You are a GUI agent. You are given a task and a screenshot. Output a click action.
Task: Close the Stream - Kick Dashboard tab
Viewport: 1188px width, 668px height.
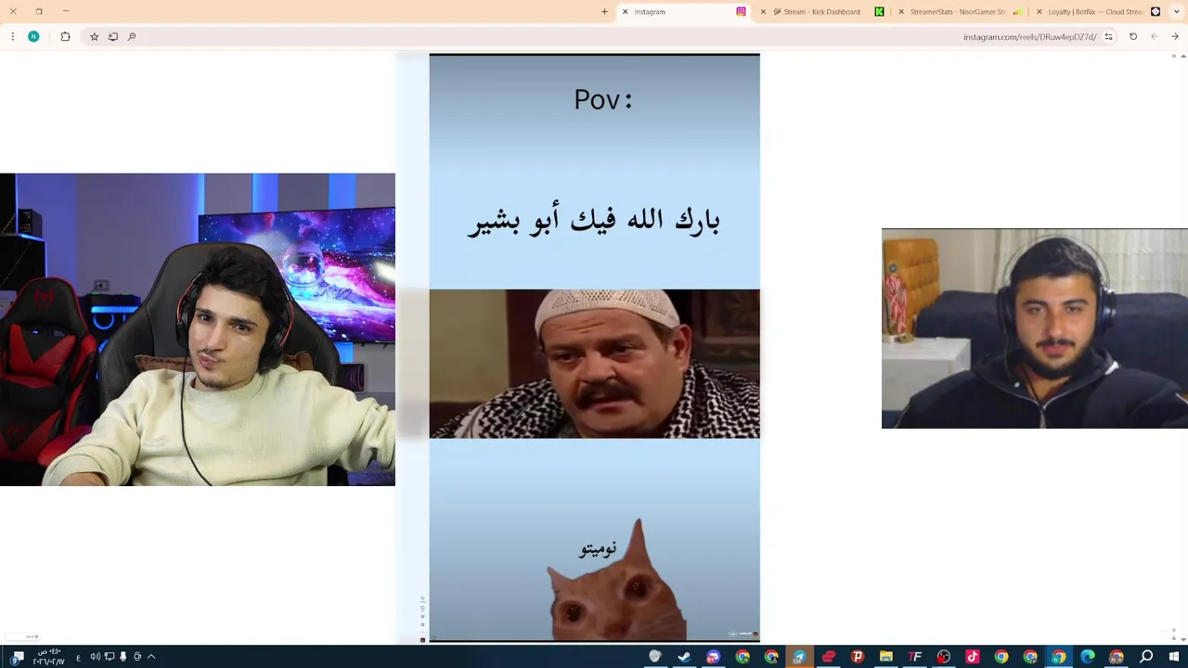[763, 12]
